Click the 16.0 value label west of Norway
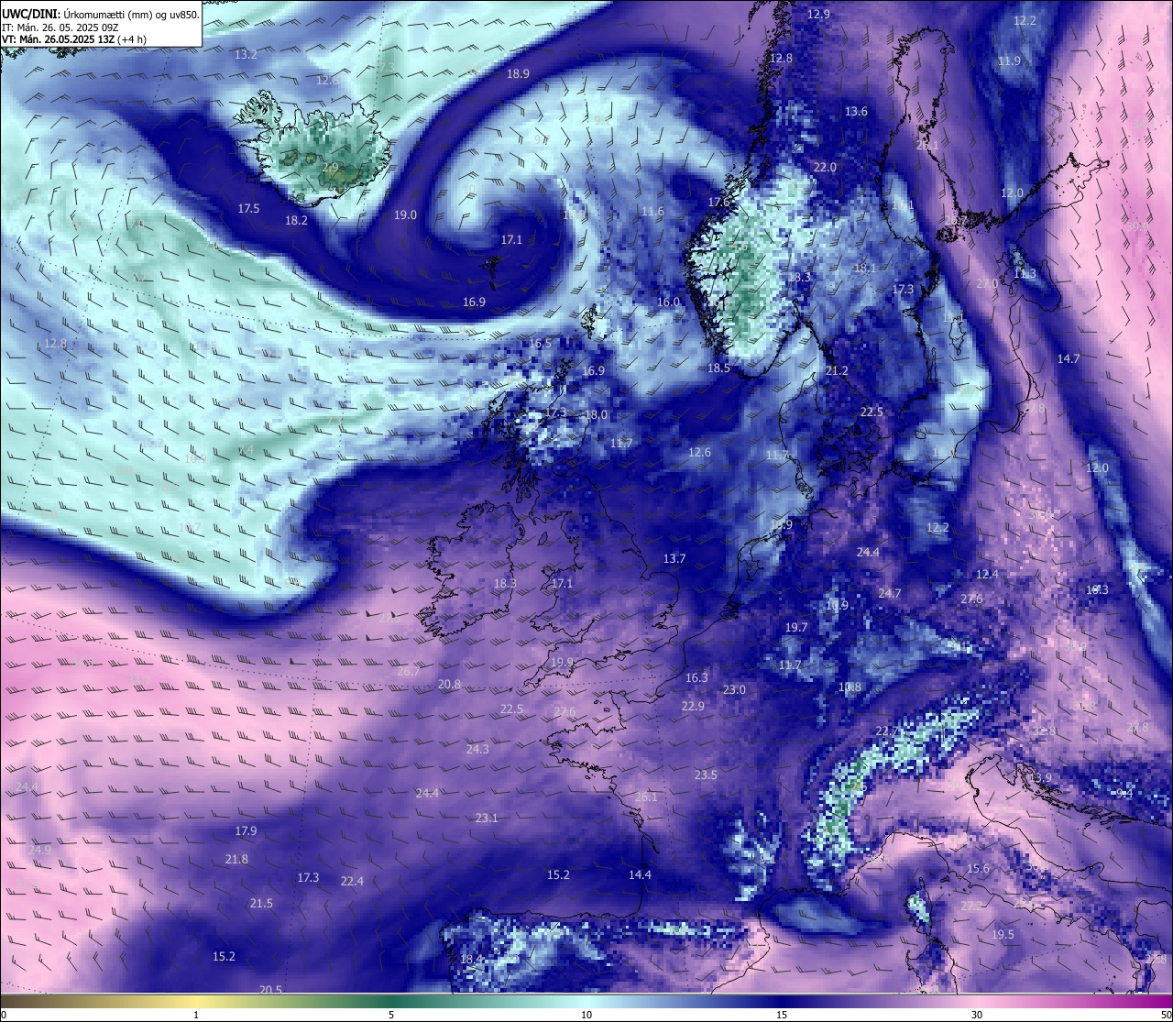1173x1022 pixels. tap(669, 302)
